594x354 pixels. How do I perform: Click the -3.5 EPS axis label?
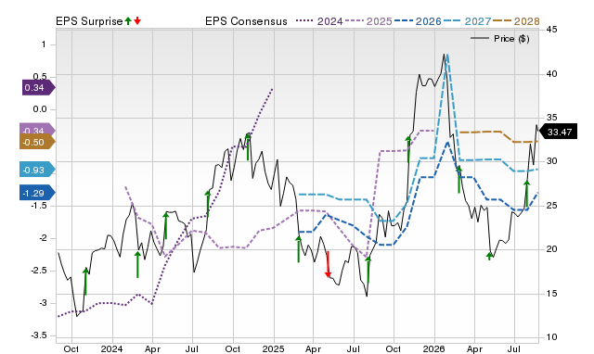click(39, 335)
